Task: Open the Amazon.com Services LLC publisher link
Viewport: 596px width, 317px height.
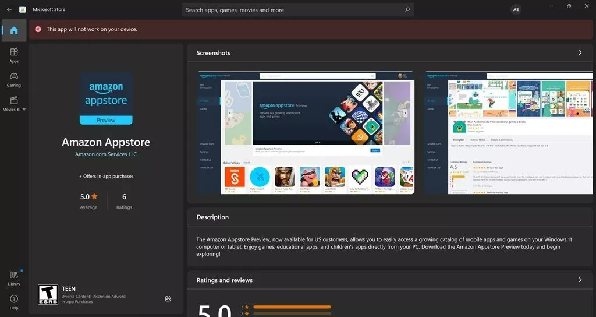Action: click(106, 154)
